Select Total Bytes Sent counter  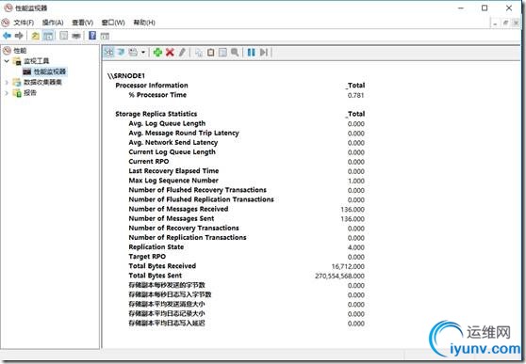(156, 276)
